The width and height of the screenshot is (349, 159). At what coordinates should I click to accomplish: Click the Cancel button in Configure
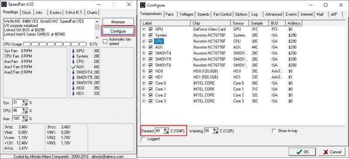[332, 152]
